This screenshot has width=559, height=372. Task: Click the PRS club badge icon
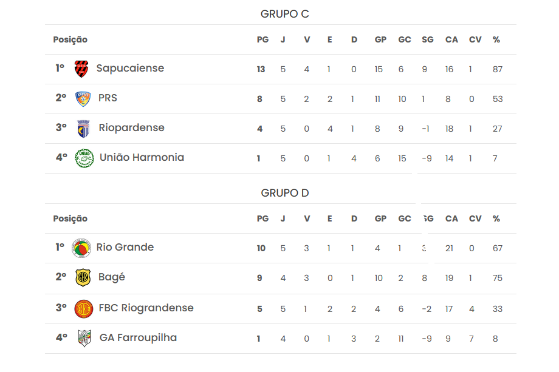click(x=83, y=98)
